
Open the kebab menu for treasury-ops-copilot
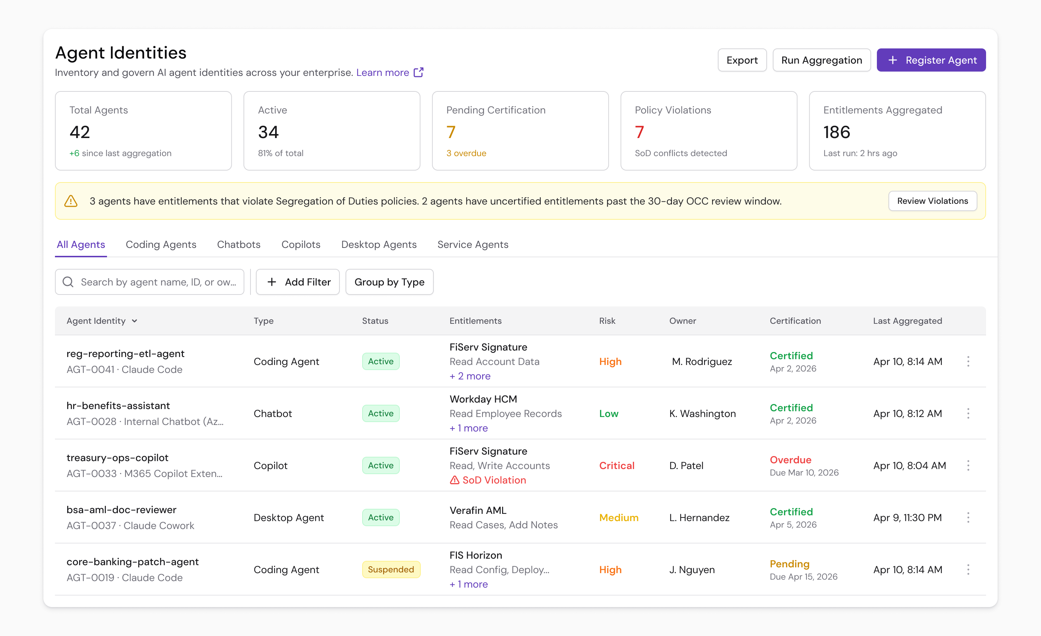[x=968, y=465]
